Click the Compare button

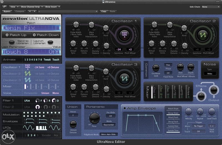tap(20, 11)
